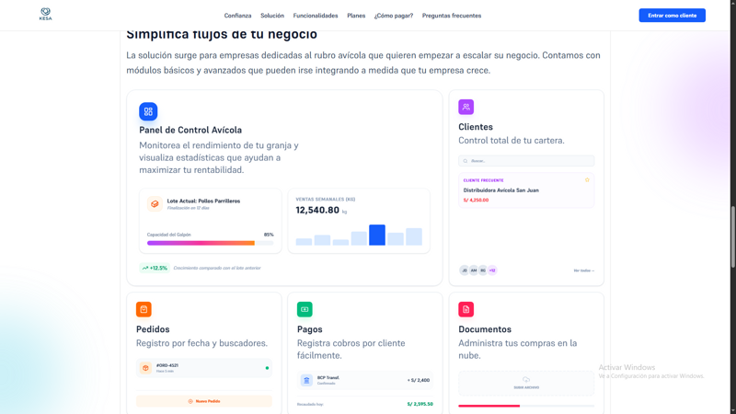736x414 pixels.
Task: Click the orange Pedidos bag icon
Action: pyautogui.click(x=144, y=309)
